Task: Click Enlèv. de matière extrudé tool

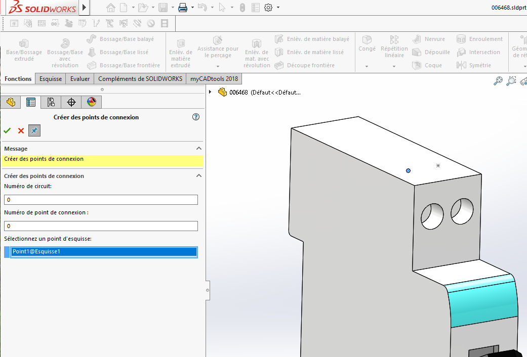Action: (x=181, y=53)
